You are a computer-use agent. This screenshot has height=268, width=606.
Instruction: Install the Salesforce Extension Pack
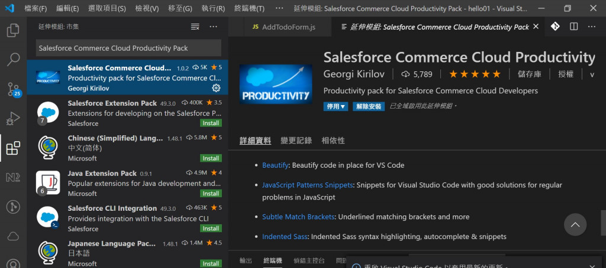211,123
